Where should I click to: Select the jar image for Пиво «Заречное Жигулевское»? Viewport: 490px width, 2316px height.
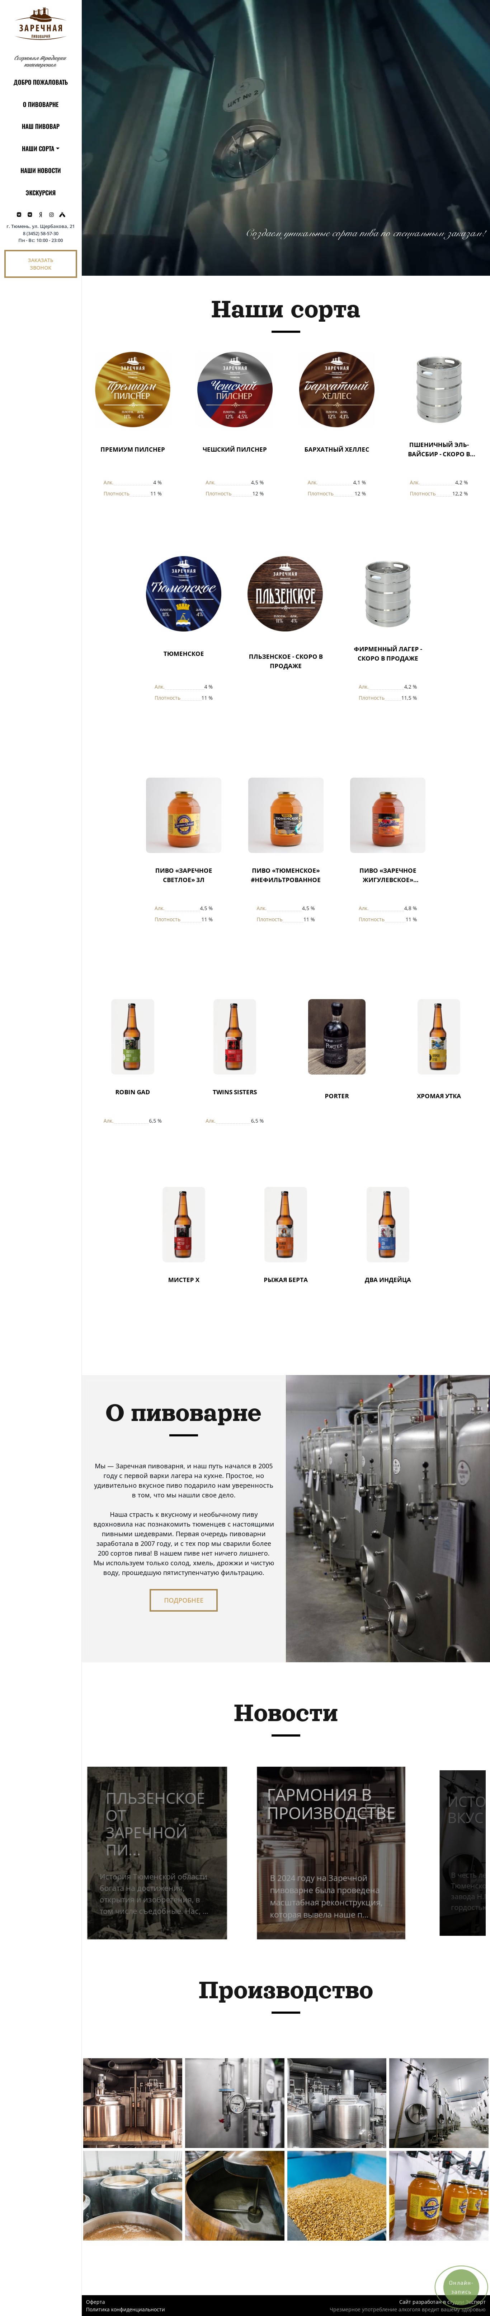(387, 815)
